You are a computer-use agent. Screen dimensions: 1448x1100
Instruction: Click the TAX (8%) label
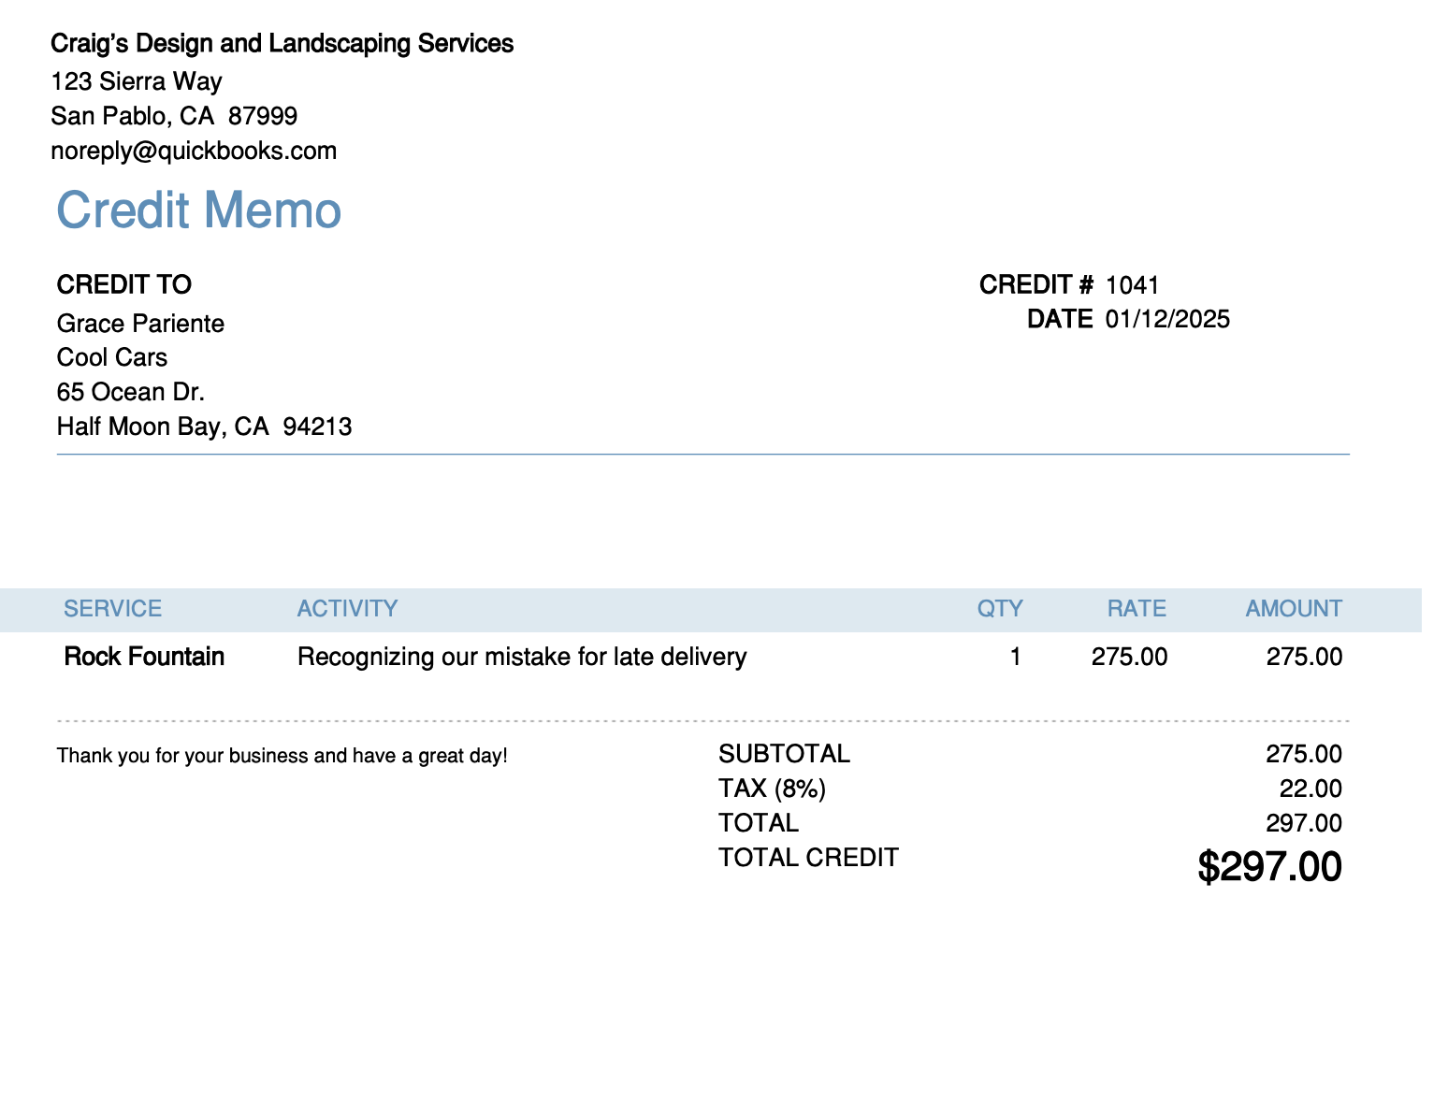772,789
